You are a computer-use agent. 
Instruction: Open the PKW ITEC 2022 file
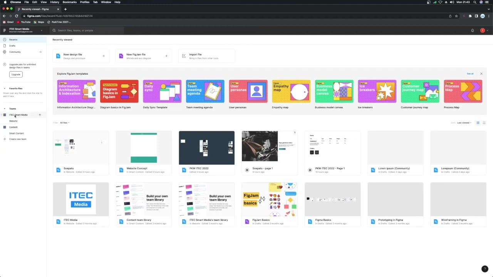pos(206,153)
